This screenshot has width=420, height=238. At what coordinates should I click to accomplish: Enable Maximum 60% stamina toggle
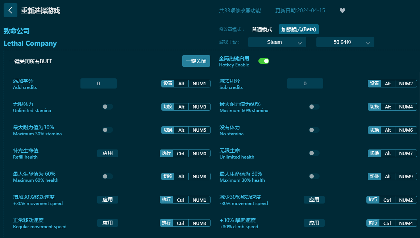[x=314, y=107]
